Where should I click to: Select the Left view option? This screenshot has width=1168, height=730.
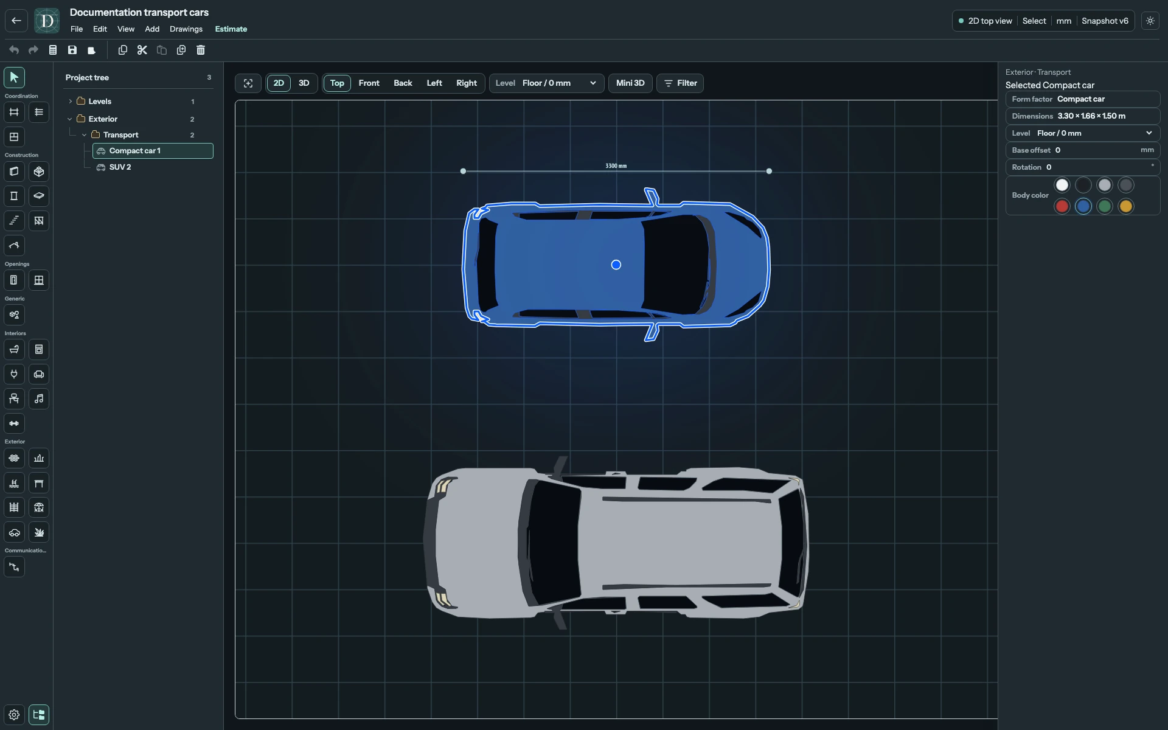click(434, 83)
